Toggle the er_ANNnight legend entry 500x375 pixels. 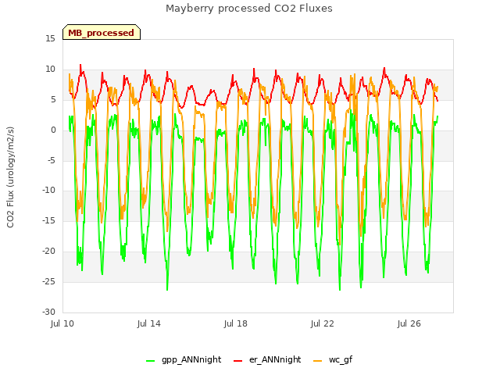coord(267,359)
